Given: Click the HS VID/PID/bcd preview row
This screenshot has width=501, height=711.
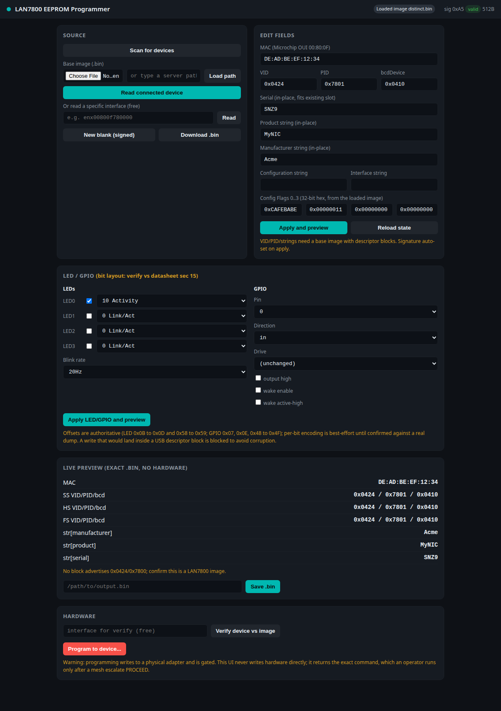Looking at the screenshot, I should click(250, 507).
